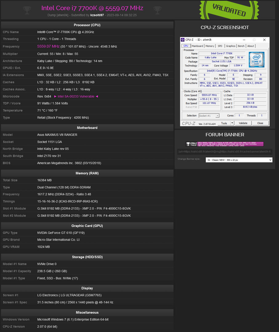Click the Intel Core i7 7700K title heading
The height and width of the screenshot is (332, 279).
tap(92, 8)
